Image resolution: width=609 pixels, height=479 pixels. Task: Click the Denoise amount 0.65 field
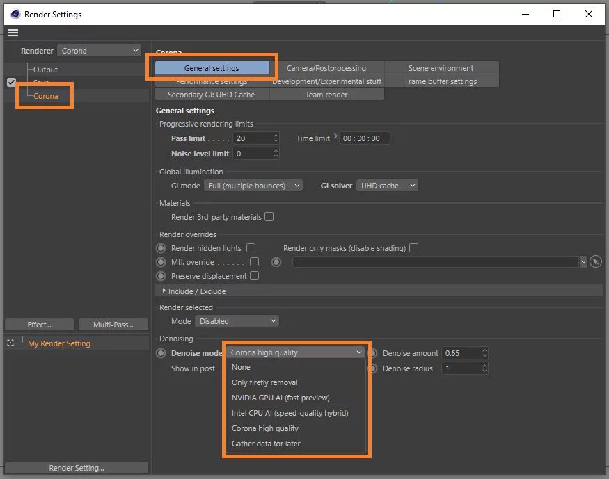pos(461,353)
